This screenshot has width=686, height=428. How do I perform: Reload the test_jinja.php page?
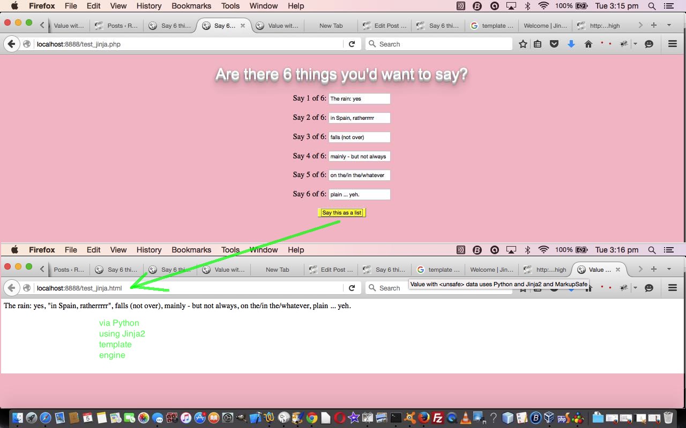click(x=352, y=44)
